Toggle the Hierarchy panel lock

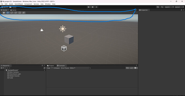(x=42, y=66)
